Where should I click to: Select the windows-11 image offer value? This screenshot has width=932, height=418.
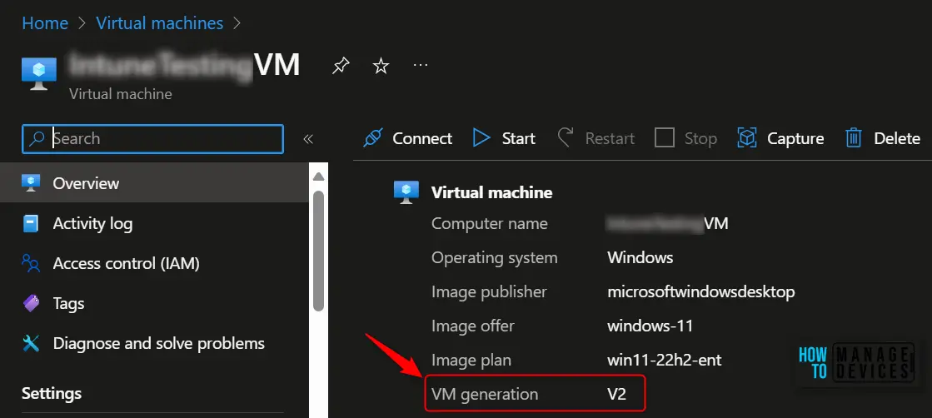[650, 326]
